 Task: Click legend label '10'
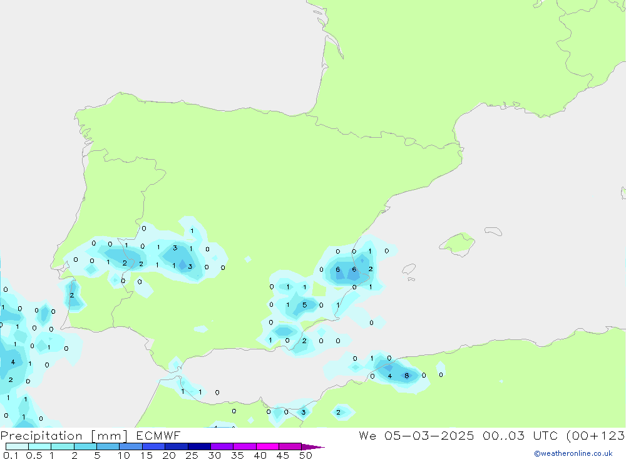(x=124, y=455)
